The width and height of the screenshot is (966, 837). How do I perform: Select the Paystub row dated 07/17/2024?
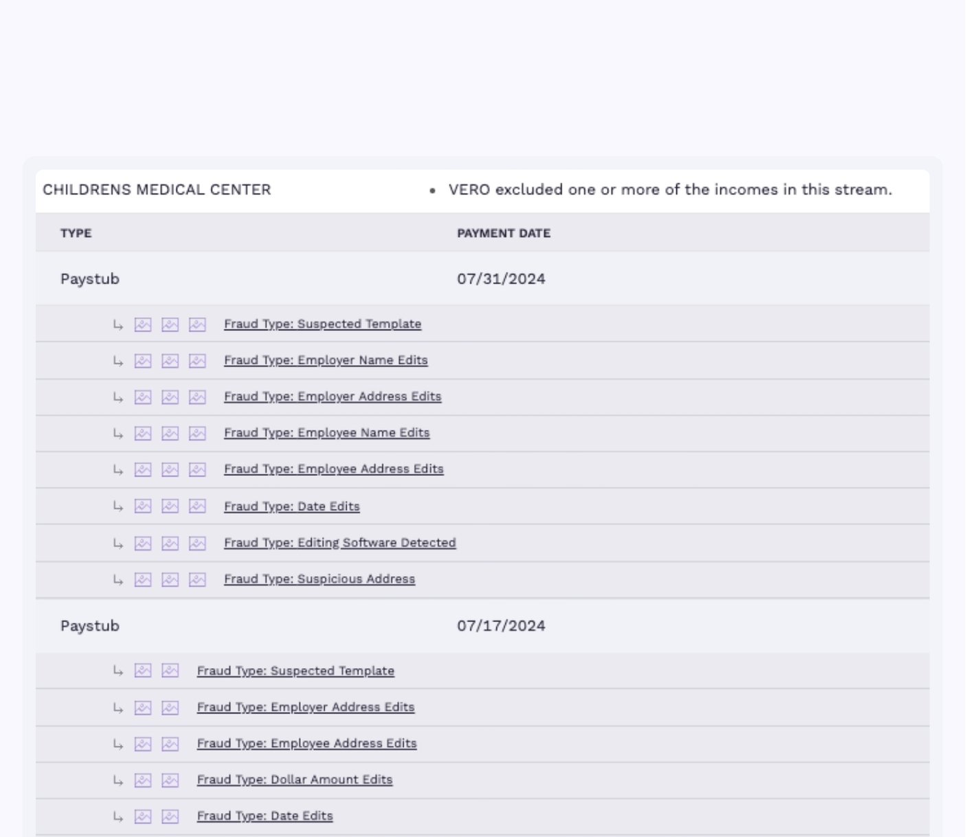(90, 626)
